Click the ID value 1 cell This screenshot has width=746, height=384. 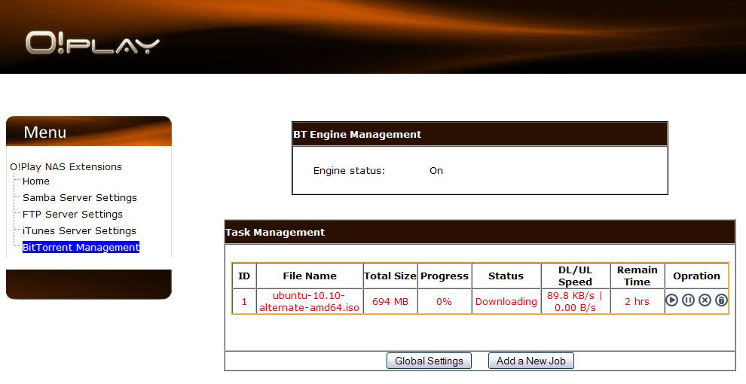(x=244, y=301)
